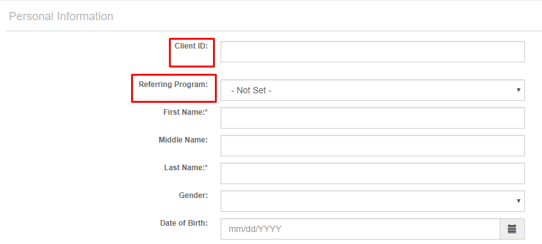Click the Referring Program dropdown arrow
This screenshot has width=542, height=244.
[518, 90]
